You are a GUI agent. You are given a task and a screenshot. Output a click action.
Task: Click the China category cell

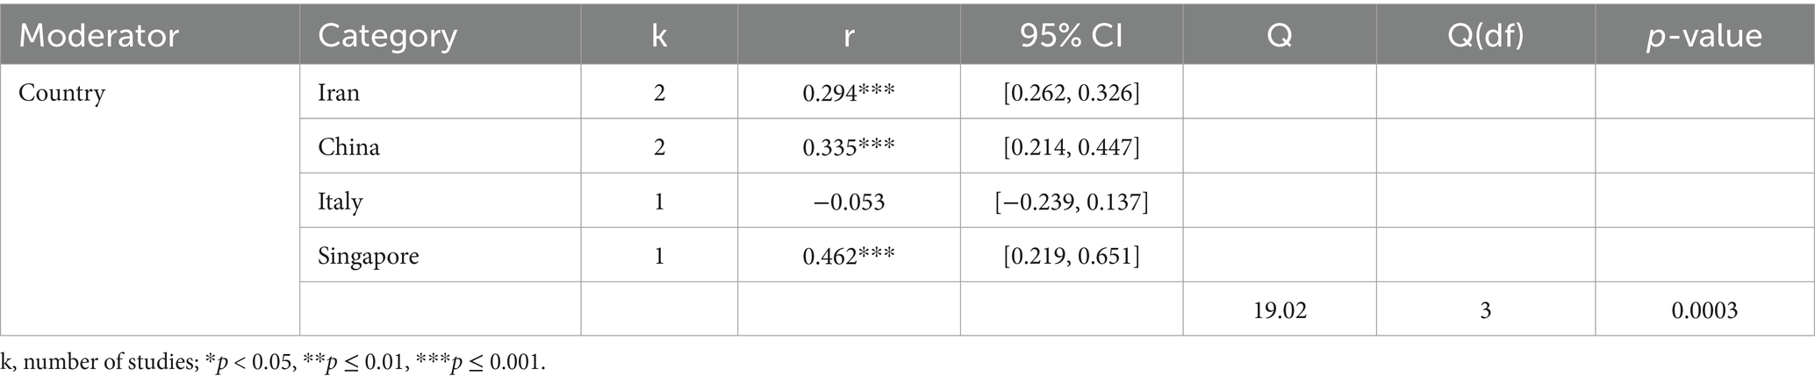pyautogui.click(x=348, y=146)
